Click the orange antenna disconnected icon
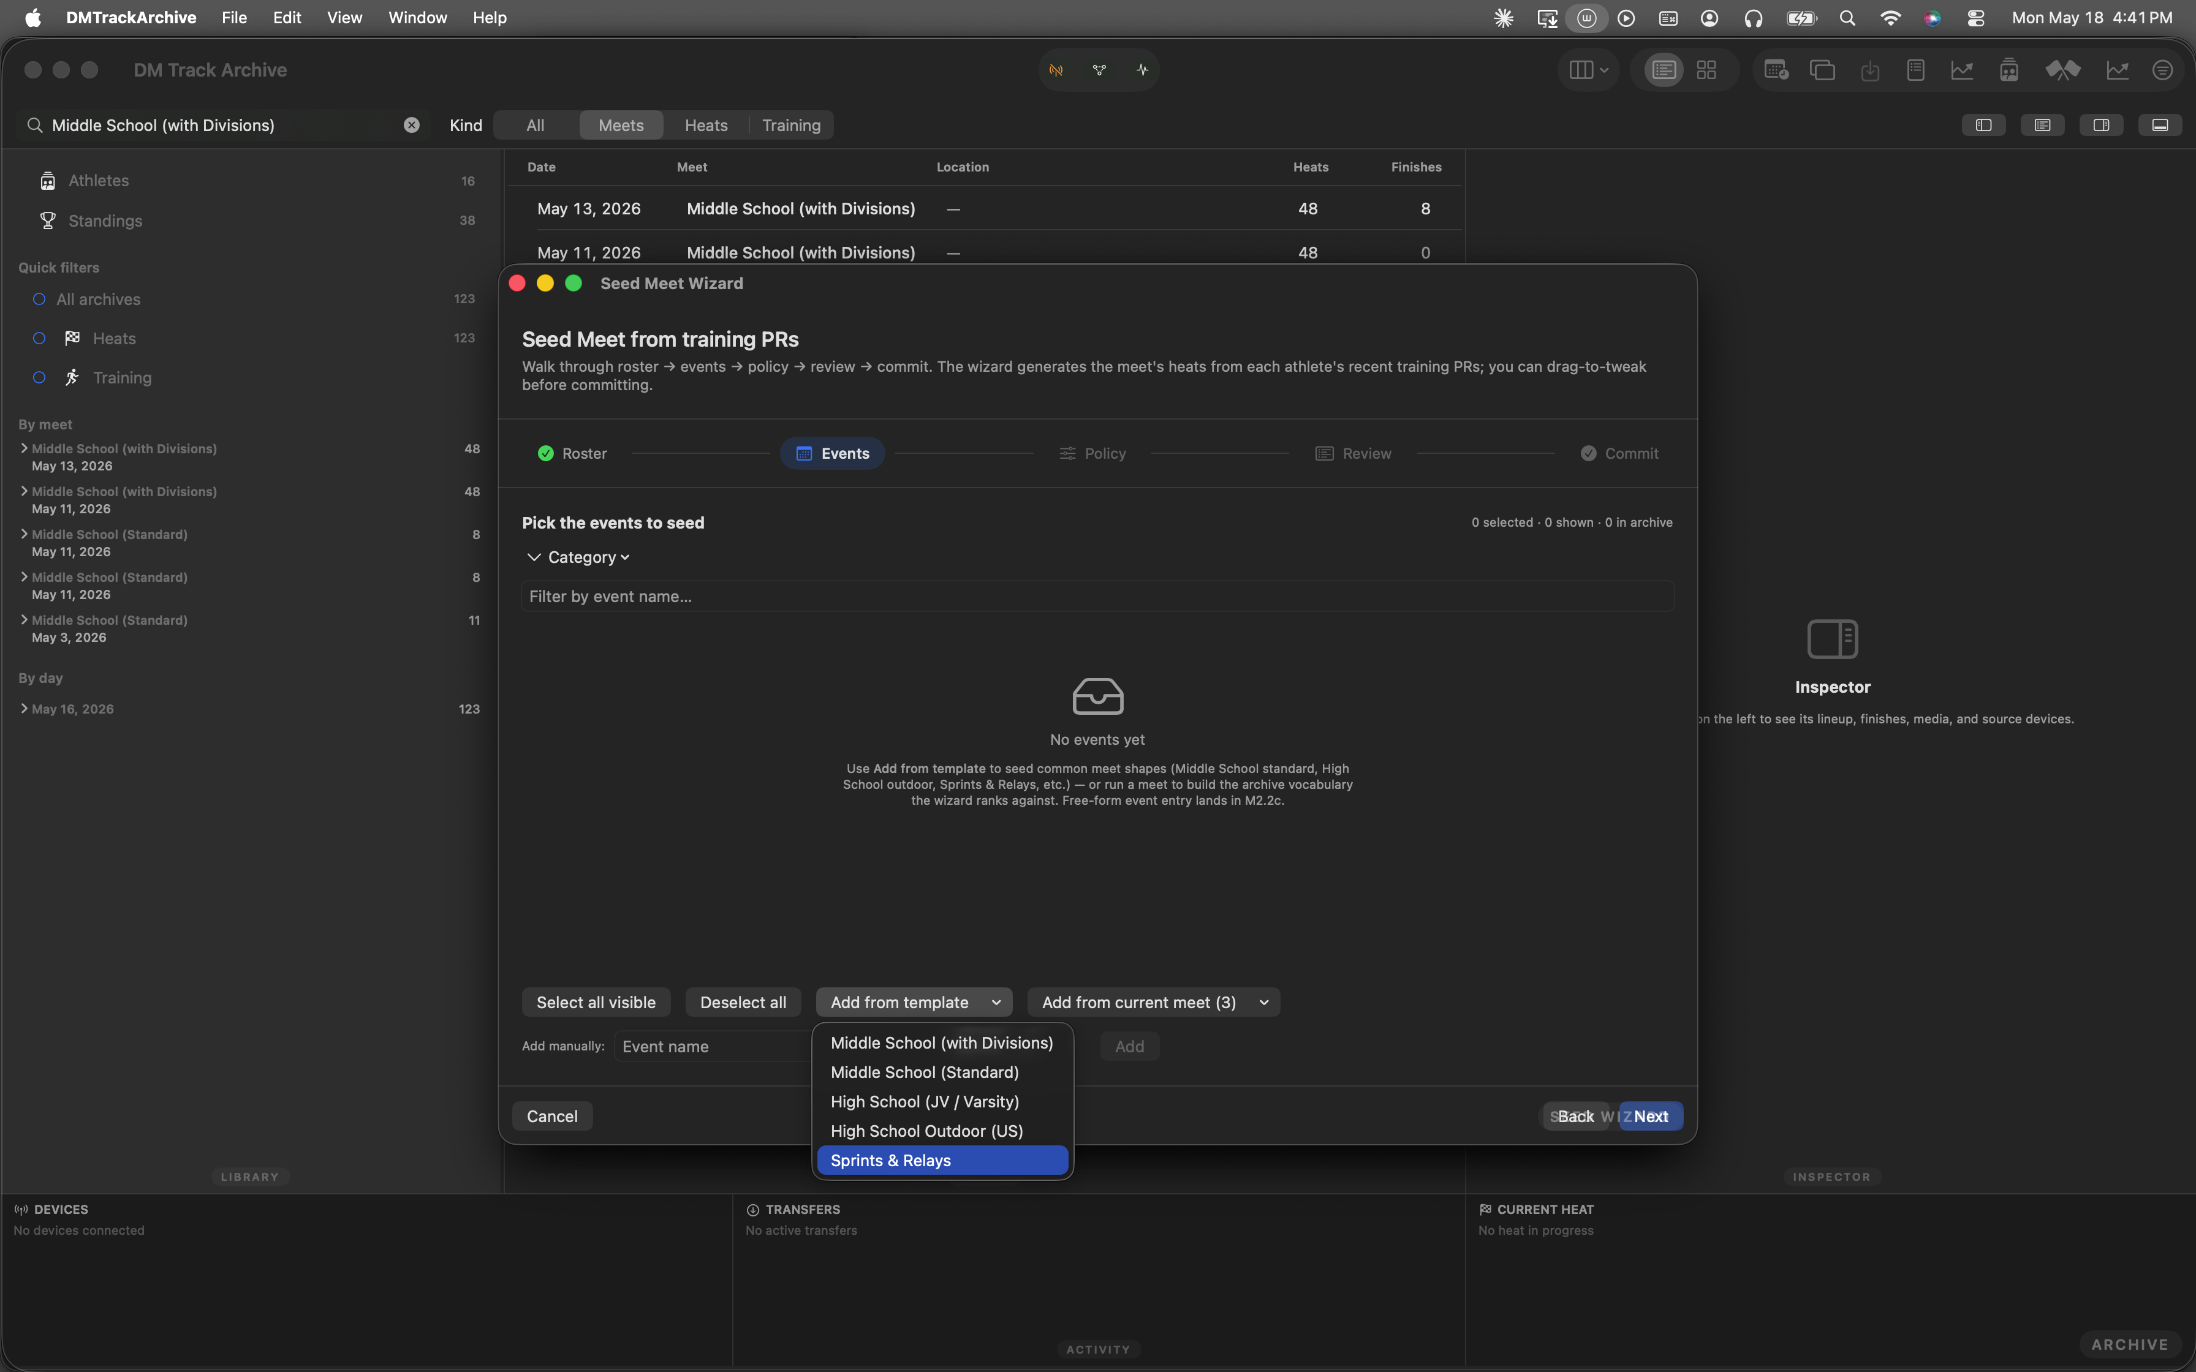2196x1372 pixels. tap(1056, 70)
